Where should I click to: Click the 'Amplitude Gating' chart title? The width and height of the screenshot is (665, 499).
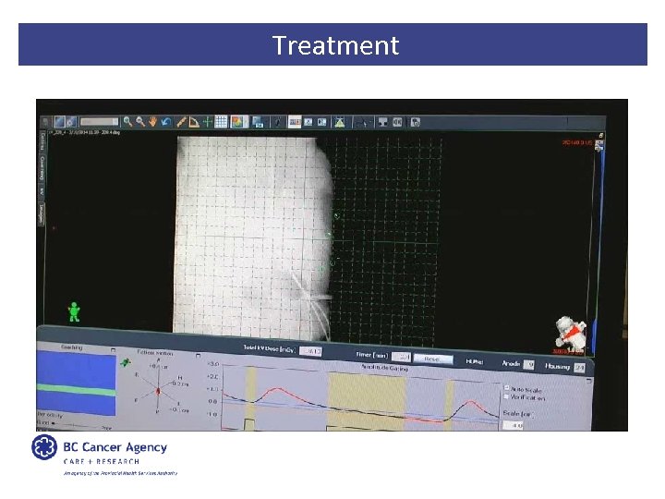[x=384, y=368]
